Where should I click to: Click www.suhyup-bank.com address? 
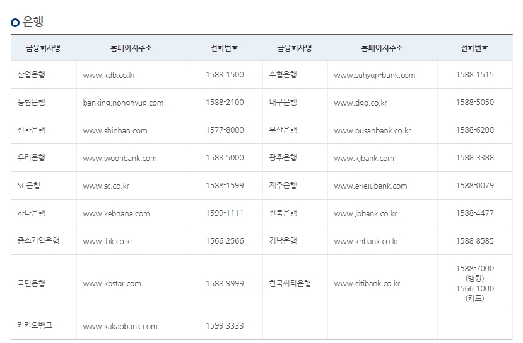pyautogui.click(x=375, y=75)
